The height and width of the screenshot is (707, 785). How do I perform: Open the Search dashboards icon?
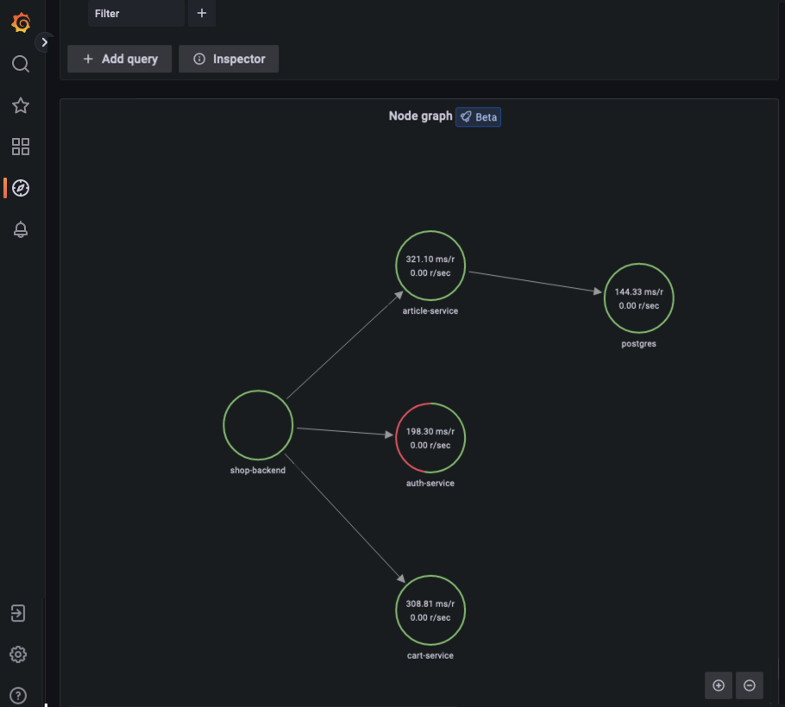click(x=20, y=64)
